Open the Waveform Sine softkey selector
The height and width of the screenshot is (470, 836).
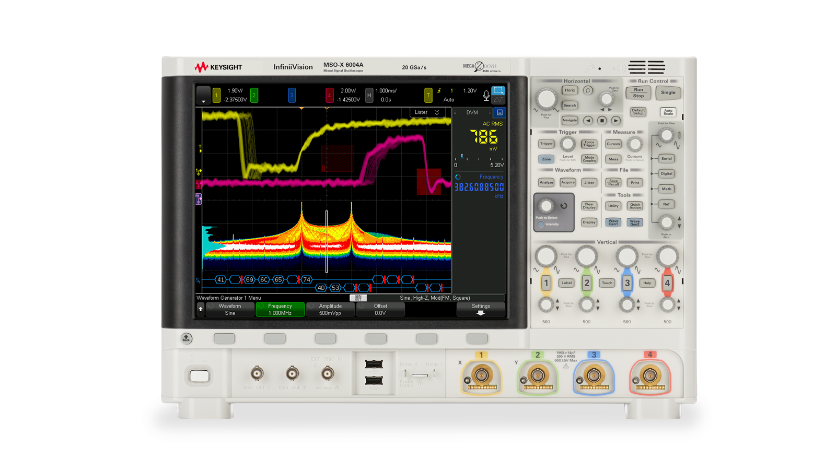(230, 310)
